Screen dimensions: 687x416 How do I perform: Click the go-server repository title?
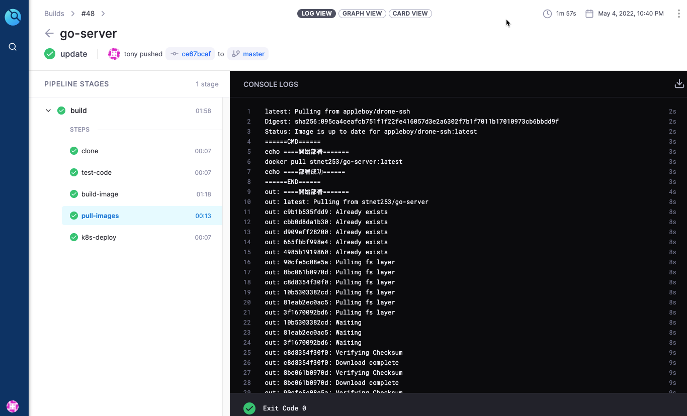tap(89, 34)
